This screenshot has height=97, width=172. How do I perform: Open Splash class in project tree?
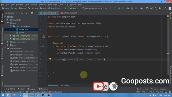coord(21,33)
